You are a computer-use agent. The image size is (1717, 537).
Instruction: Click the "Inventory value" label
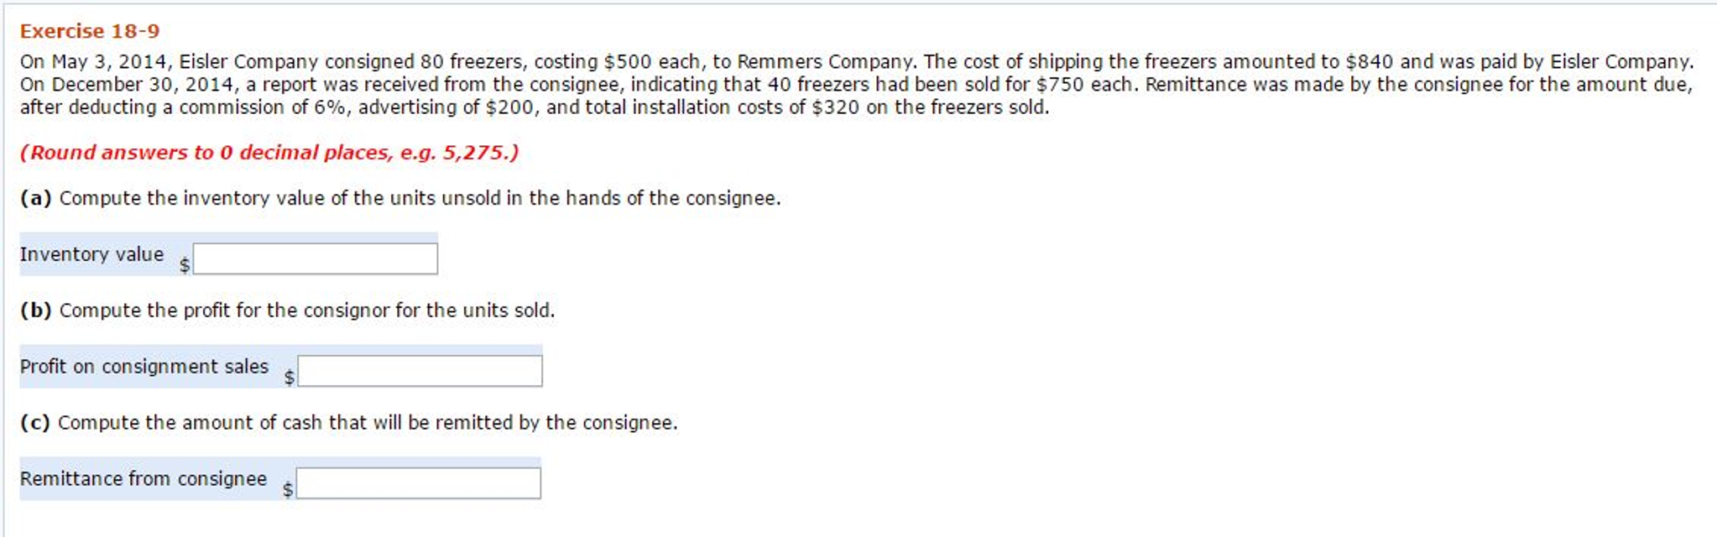tap(91, 254)
